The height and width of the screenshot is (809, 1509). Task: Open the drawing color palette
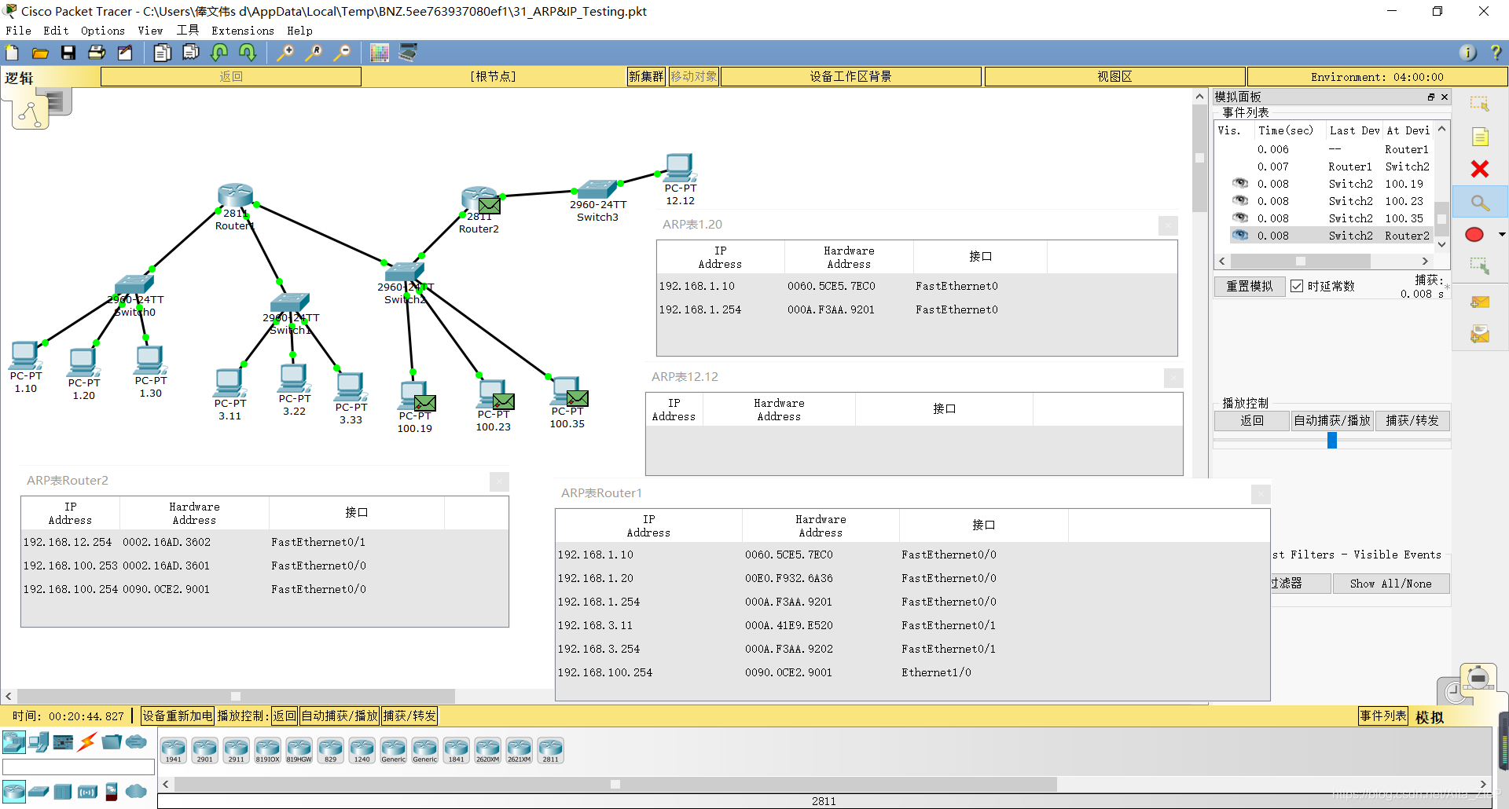click(380, 53)
